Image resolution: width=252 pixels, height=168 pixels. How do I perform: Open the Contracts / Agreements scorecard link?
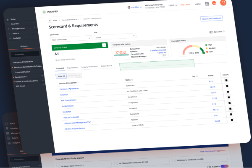pyautogui.click(x=69, y=89)
